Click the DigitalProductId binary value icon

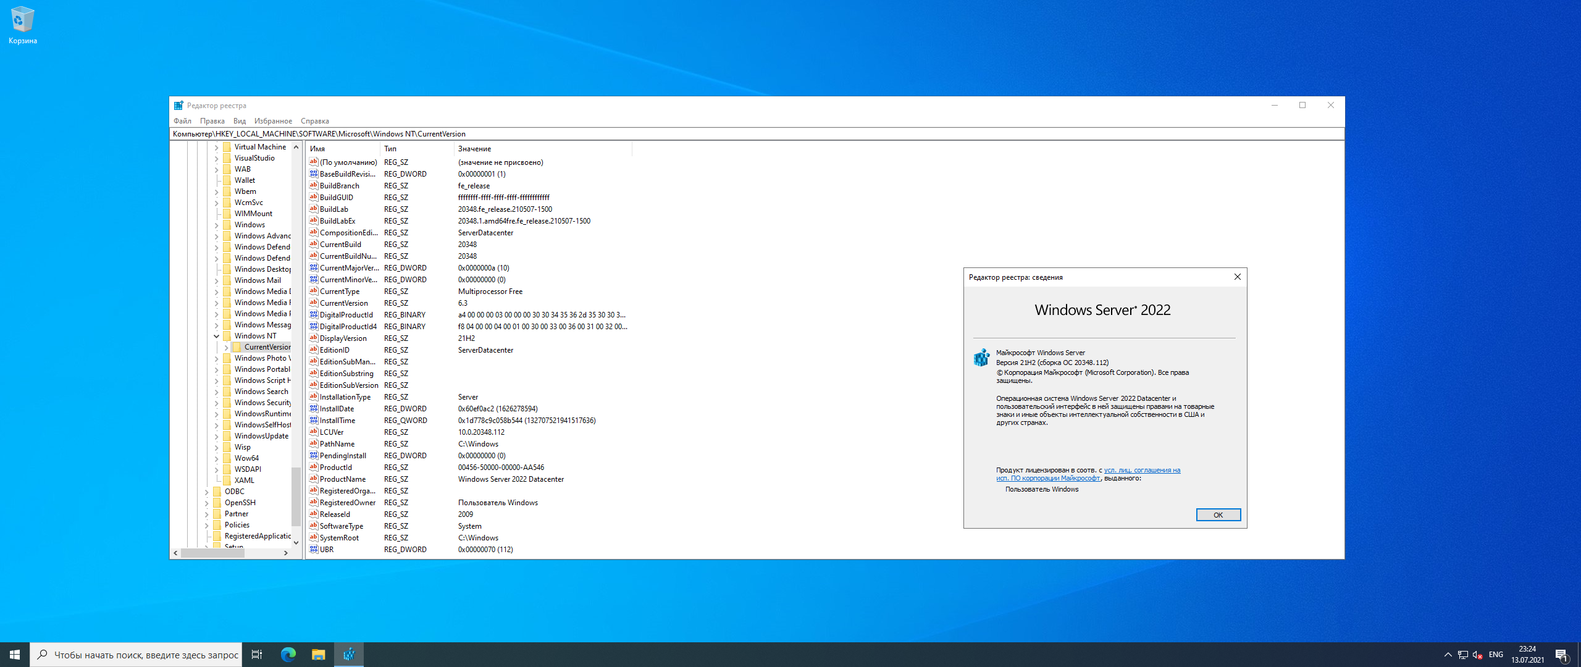(314, 315)
